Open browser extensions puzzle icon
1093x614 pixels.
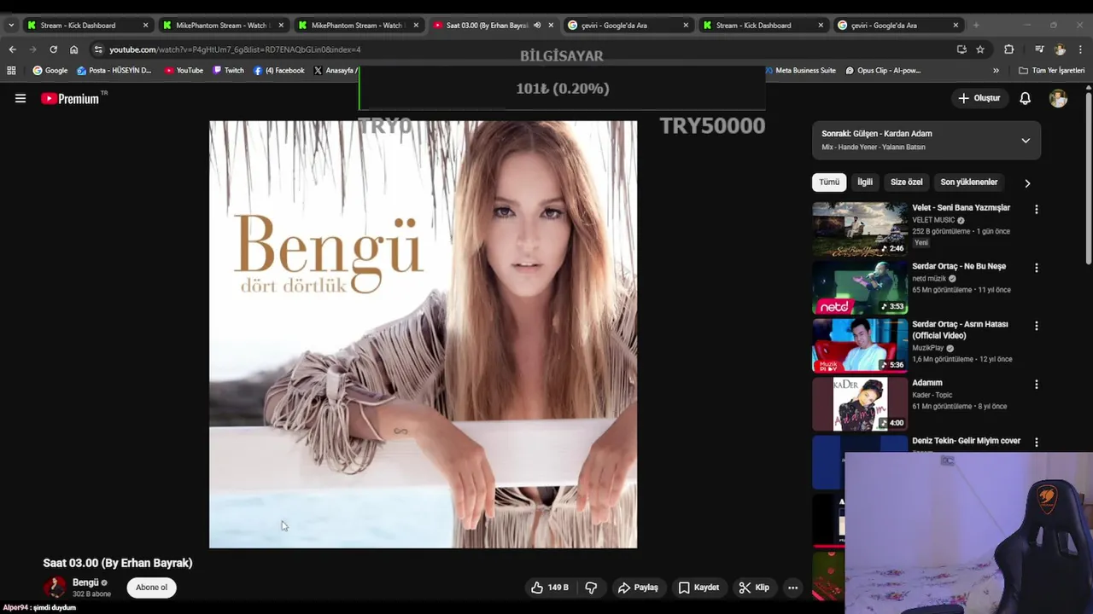coord(1008,49)
